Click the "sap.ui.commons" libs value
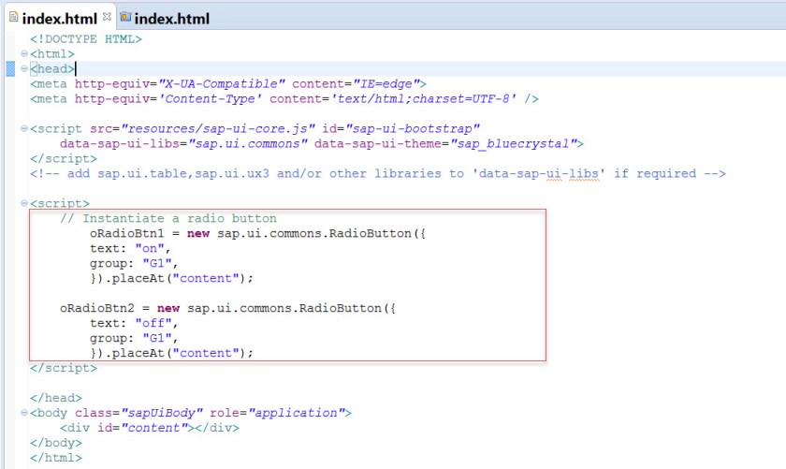 pyautogui.click(x=248, y=144)
